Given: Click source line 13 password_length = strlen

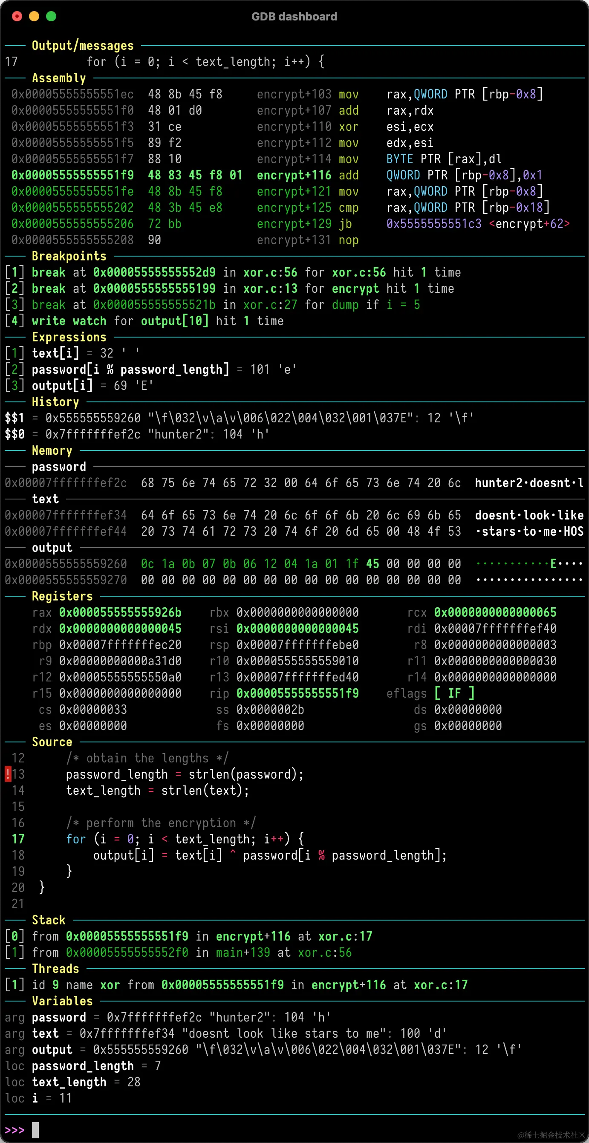Looking at the screenshot, I should tap(185, 774).
